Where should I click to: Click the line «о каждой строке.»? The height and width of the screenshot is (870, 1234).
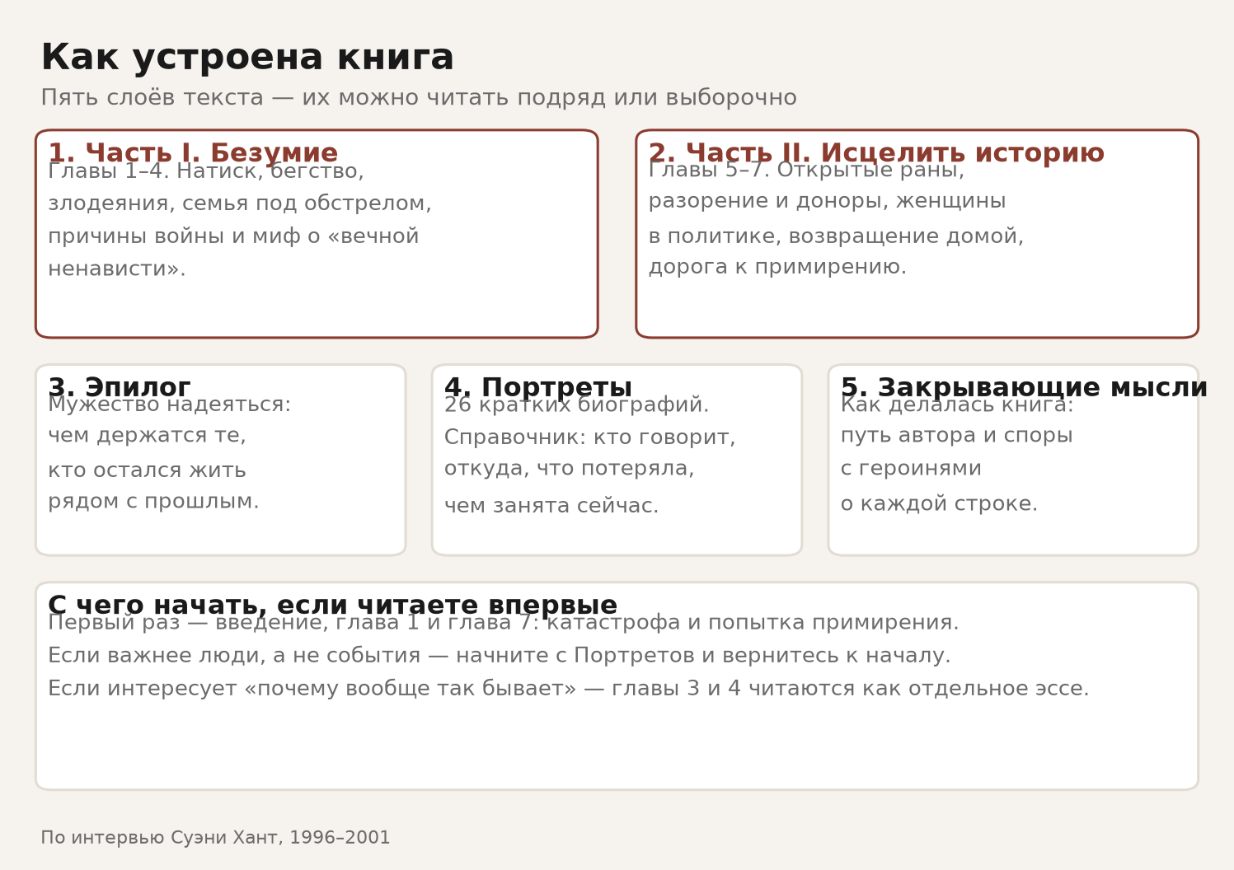point(939,503)
